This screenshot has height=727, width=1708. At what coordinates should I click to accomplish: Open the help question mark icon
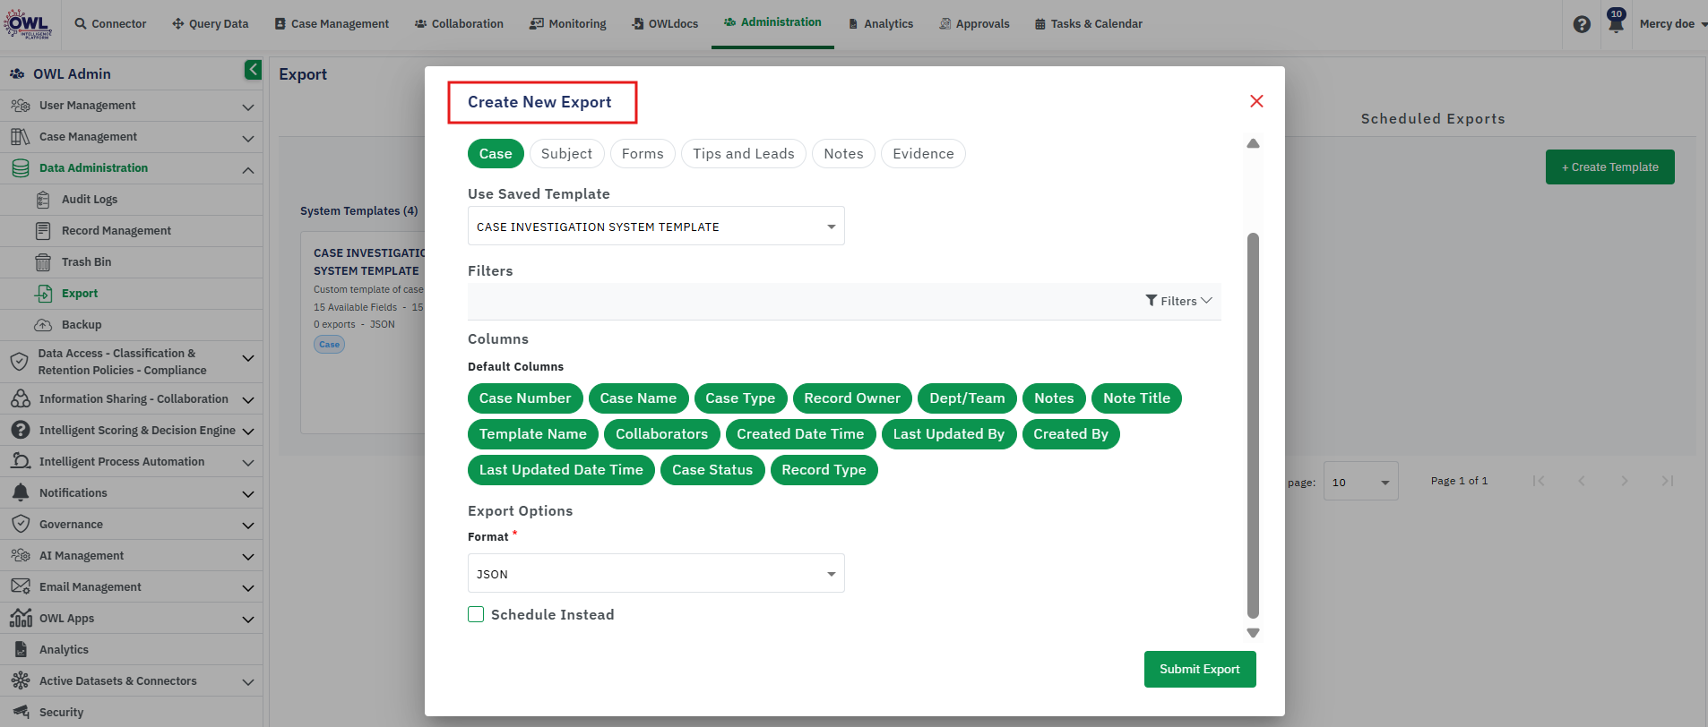pos(1582,24)
